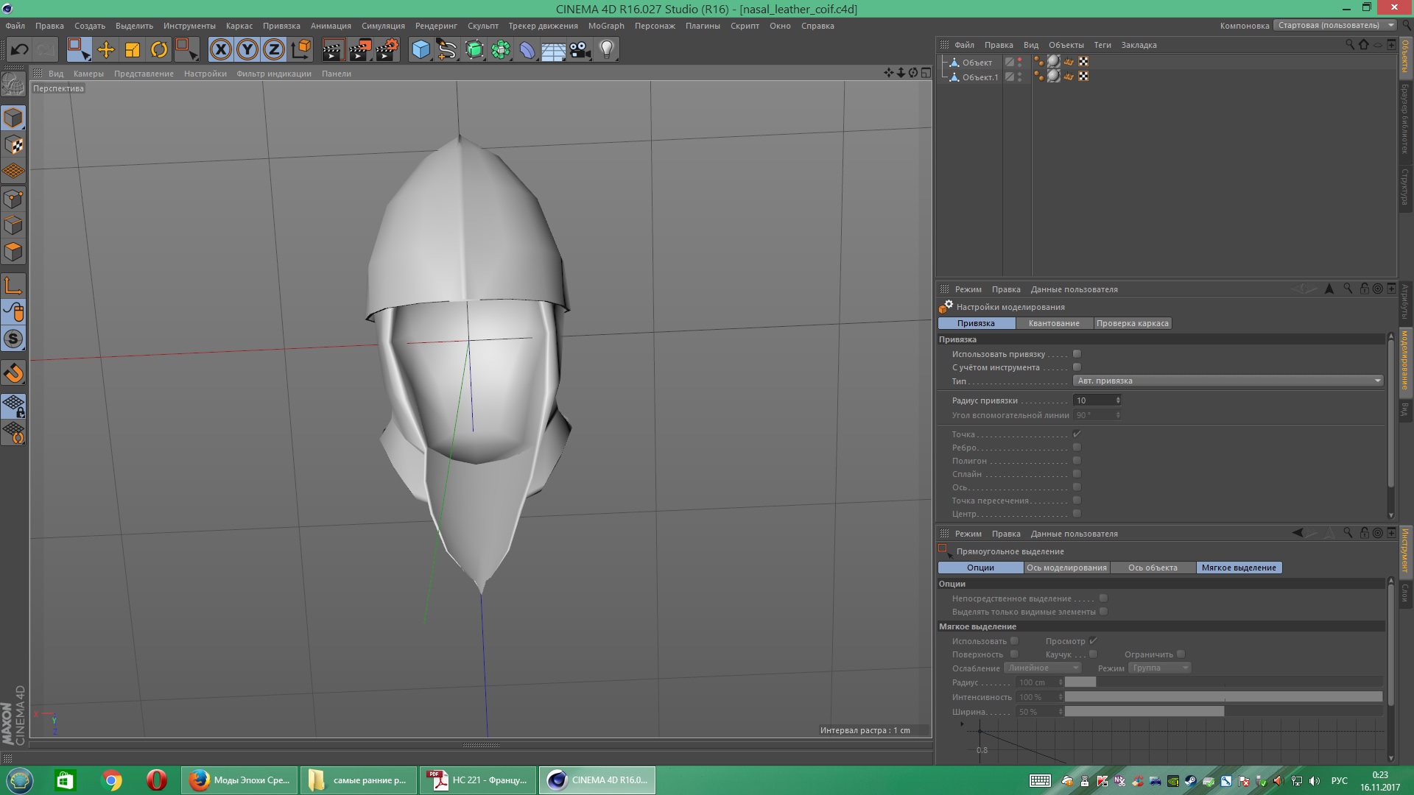Add a light bulb object
This screenshot has width=1414, height=795.
click(607, 50)
